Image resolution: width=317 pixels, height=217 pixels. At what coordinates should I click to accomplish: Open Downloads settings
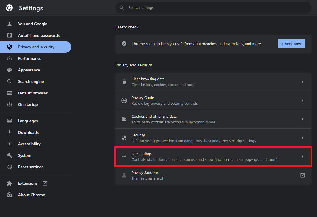point(36,132)
